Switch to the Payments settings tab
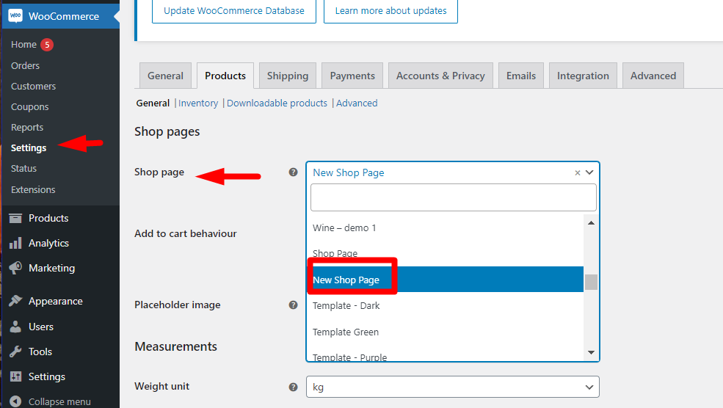Image resolution: width=723 pixels, height=408 pixels. (352, 76)
